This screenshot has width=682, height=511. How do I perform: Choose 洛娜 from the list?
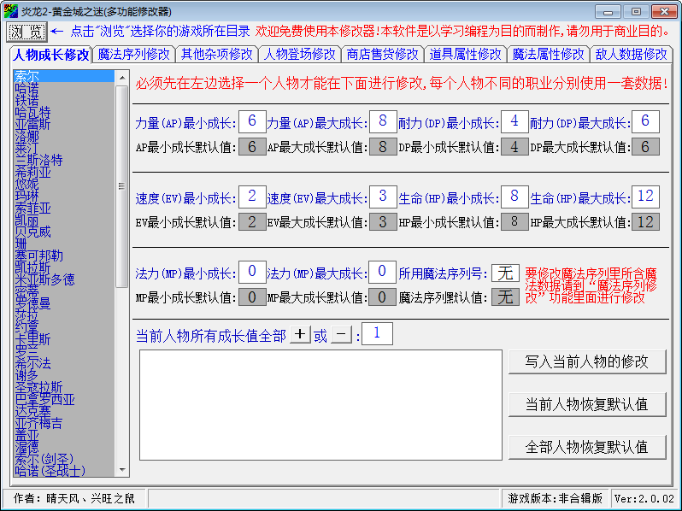[x=64, y=137]
